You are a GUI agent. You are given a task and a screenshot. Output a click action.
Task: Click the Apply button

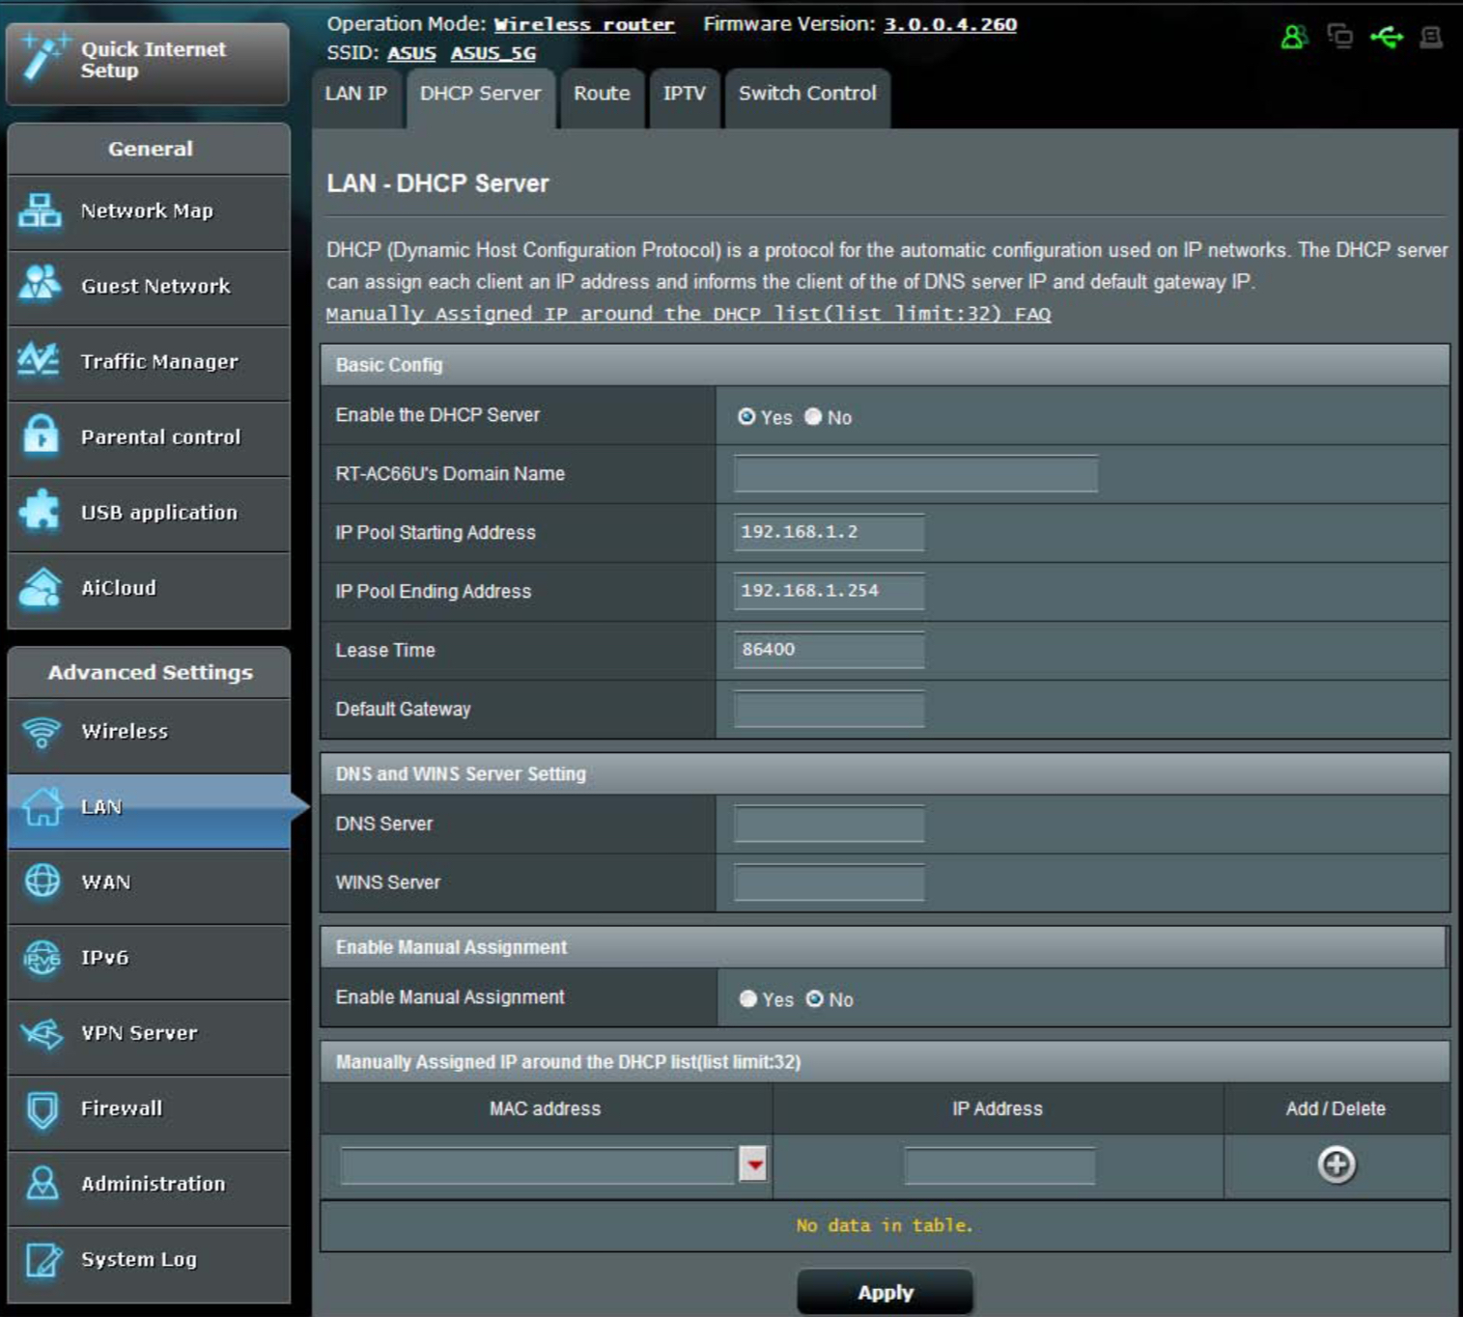885,1292
